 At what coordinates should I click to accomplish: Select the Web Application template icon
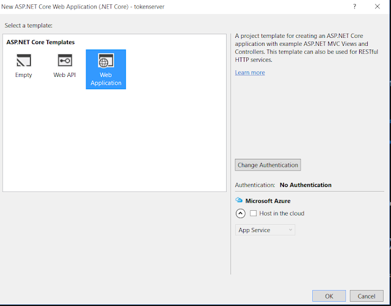[x=106, y=60]
